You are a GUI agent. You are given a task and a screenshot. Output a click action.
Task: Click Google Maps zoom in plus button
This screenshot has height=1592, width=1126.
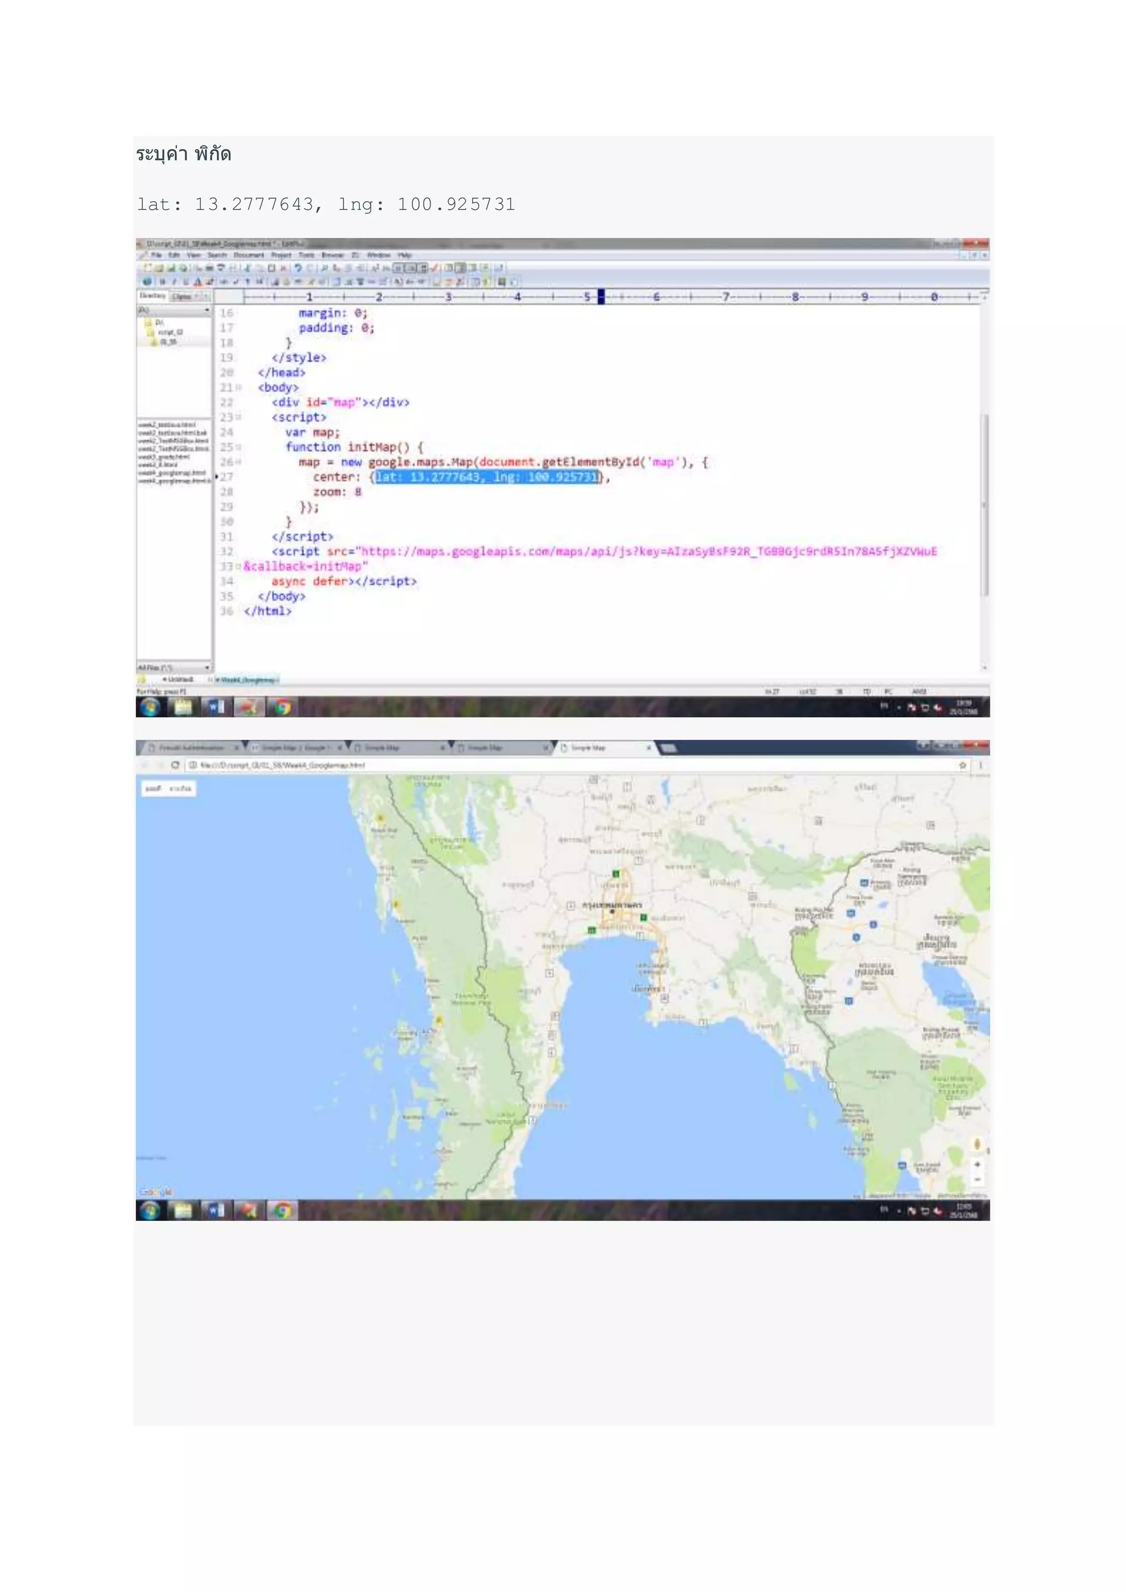click(977, 1164)
